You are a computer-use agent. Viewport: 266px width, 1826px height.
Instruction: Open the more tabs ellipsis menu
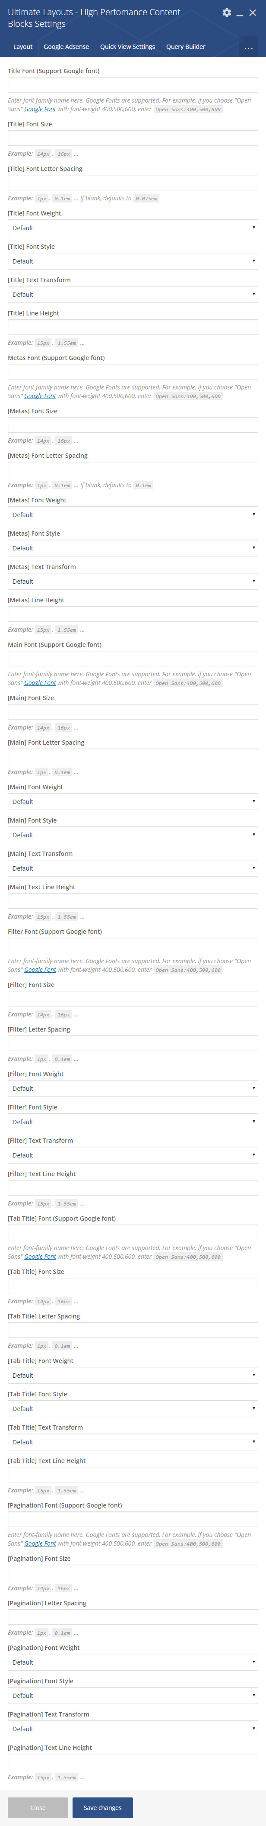pyautogui.click(x=248, y=48)
